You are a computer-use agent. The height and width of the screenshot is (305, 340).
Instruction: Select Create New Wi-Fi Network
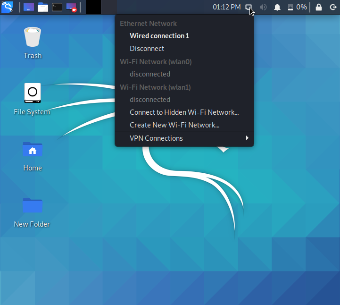174,125
